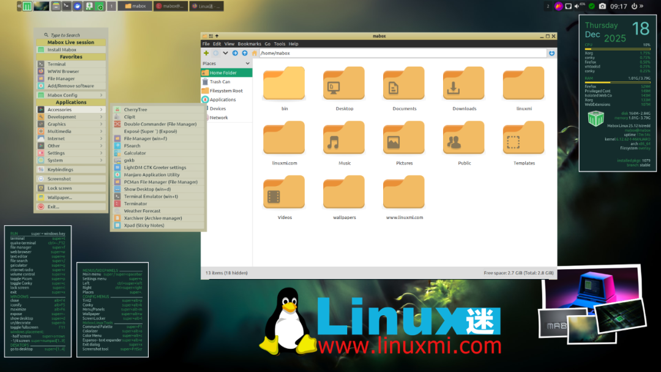Click the green new tab plus icon

(206, 53)
